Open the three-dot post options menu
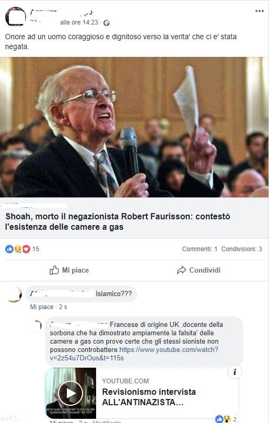 [259, 11]
